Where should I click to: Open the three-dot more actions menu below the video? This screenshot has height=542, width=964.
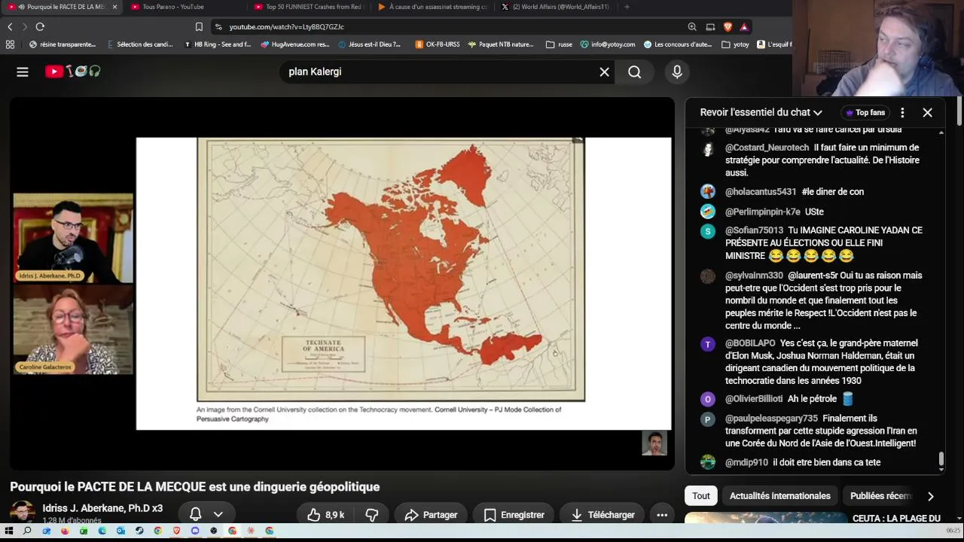(662, 515)
